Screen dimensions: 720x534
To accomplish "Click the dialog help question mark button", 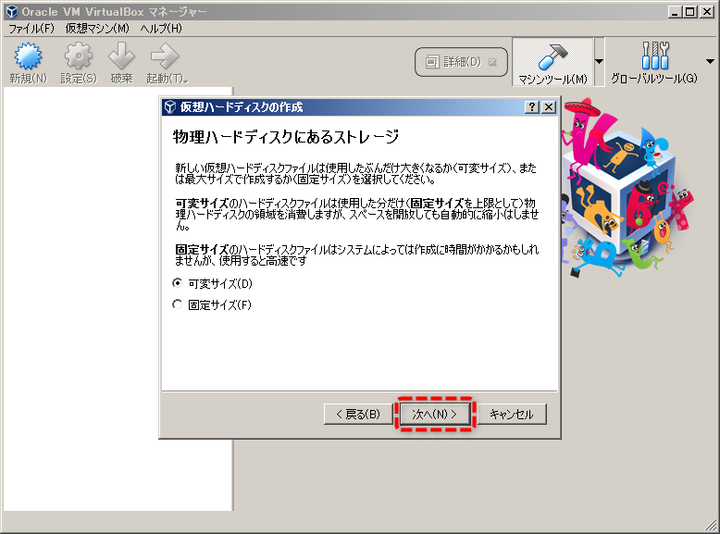I will click(532, 107).
